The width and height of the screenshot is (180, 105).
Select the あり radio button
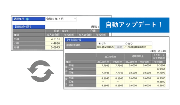[x=126, y=43]
